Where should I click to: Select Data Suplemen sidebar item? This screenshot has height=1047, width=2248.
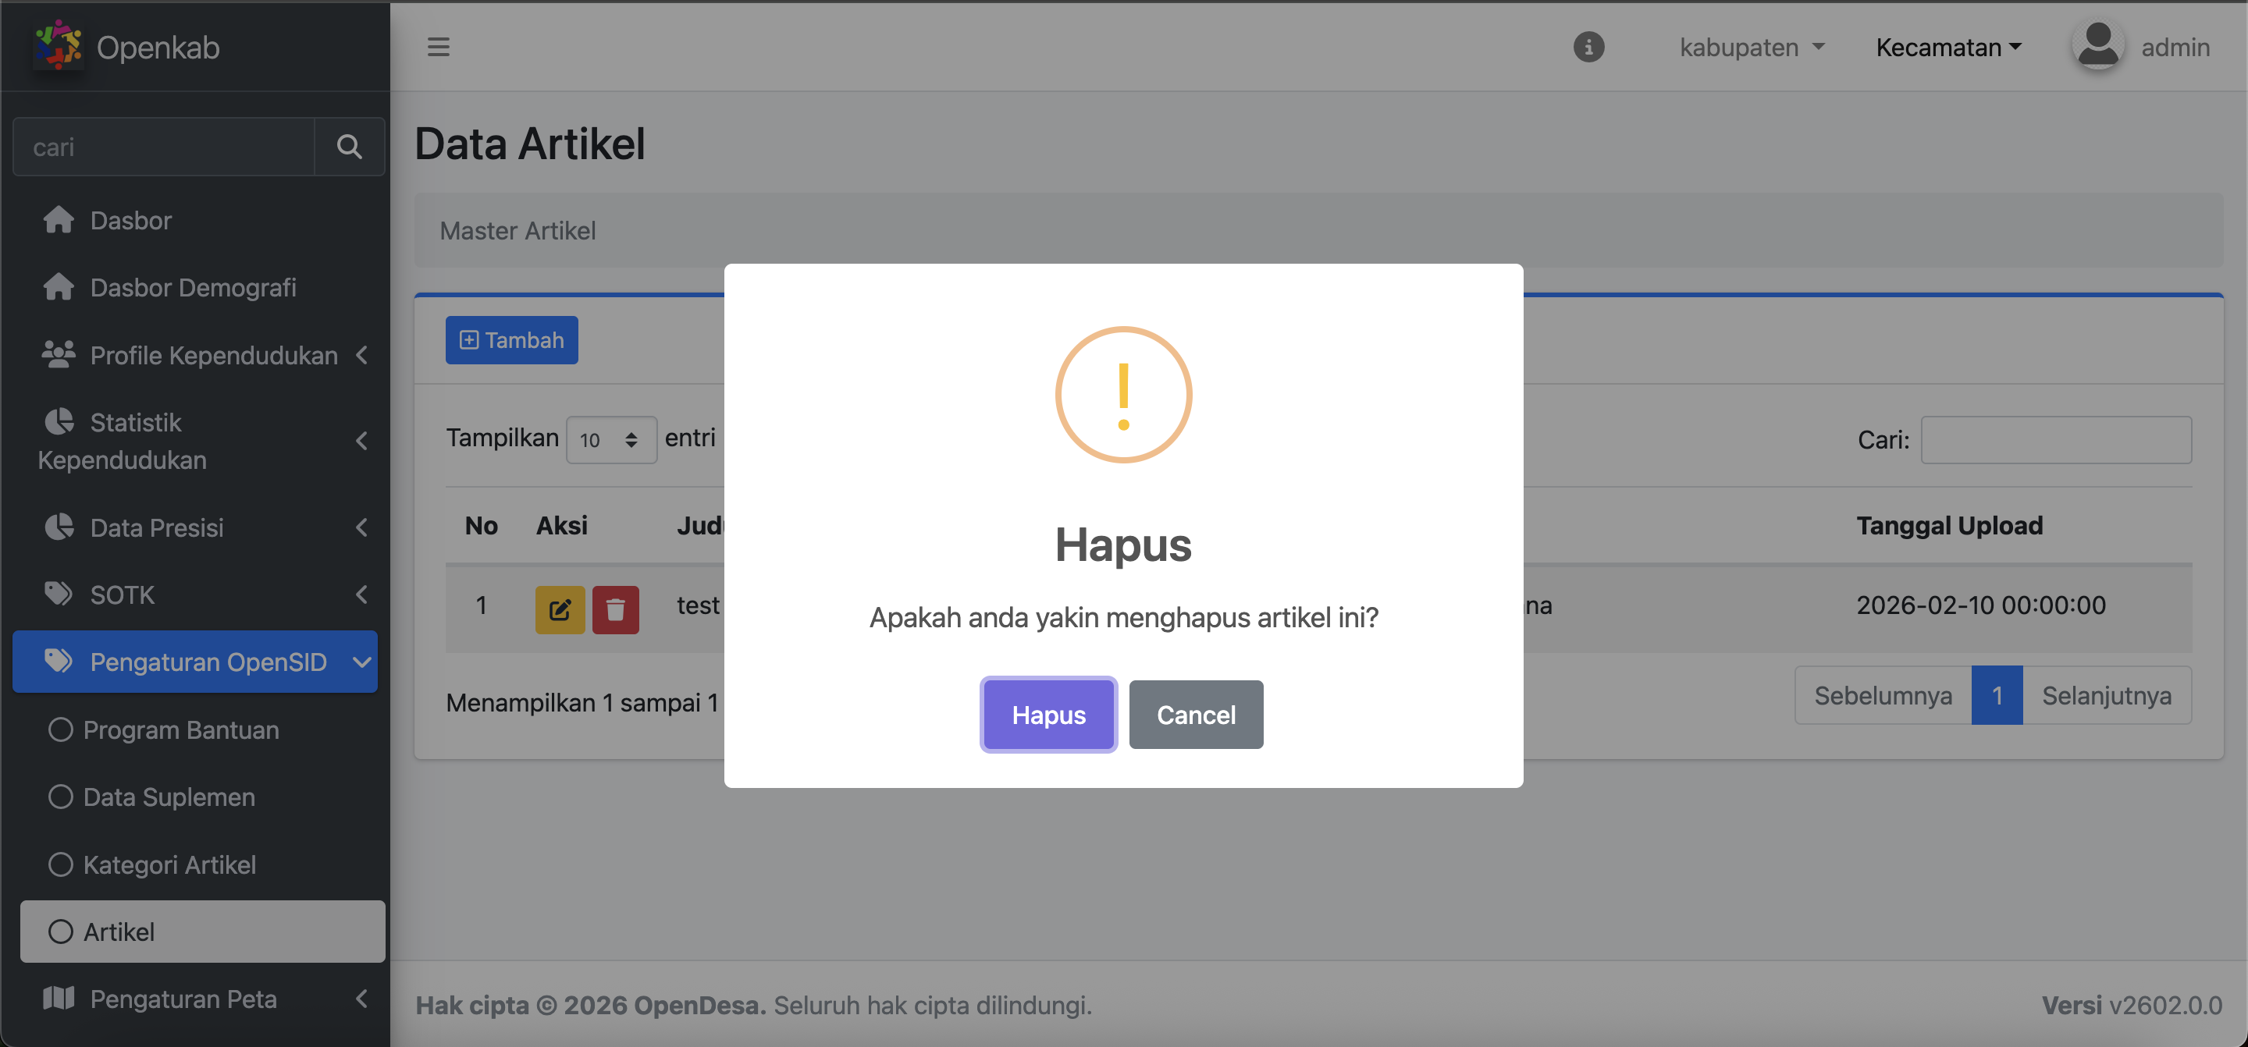(x=169, y=797)
